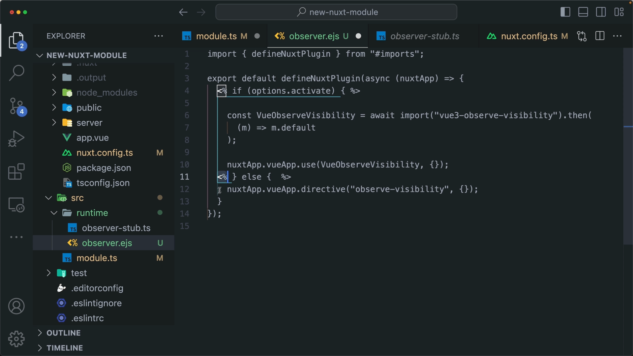Open the Explorer view in activity bar
This screenshot has width=633, height=356.
16,41
